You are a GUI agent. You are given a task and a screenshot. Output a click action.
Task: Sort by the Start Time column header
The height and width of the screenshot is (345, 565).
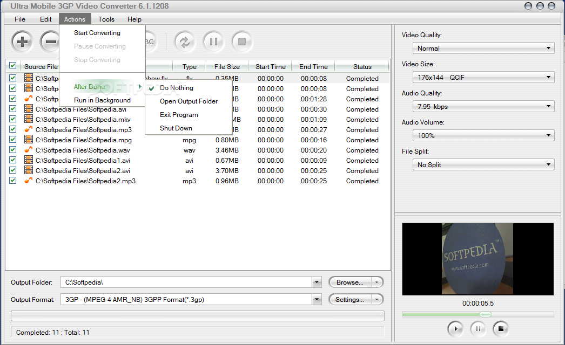pyautogui.click(x=270, y=66)
